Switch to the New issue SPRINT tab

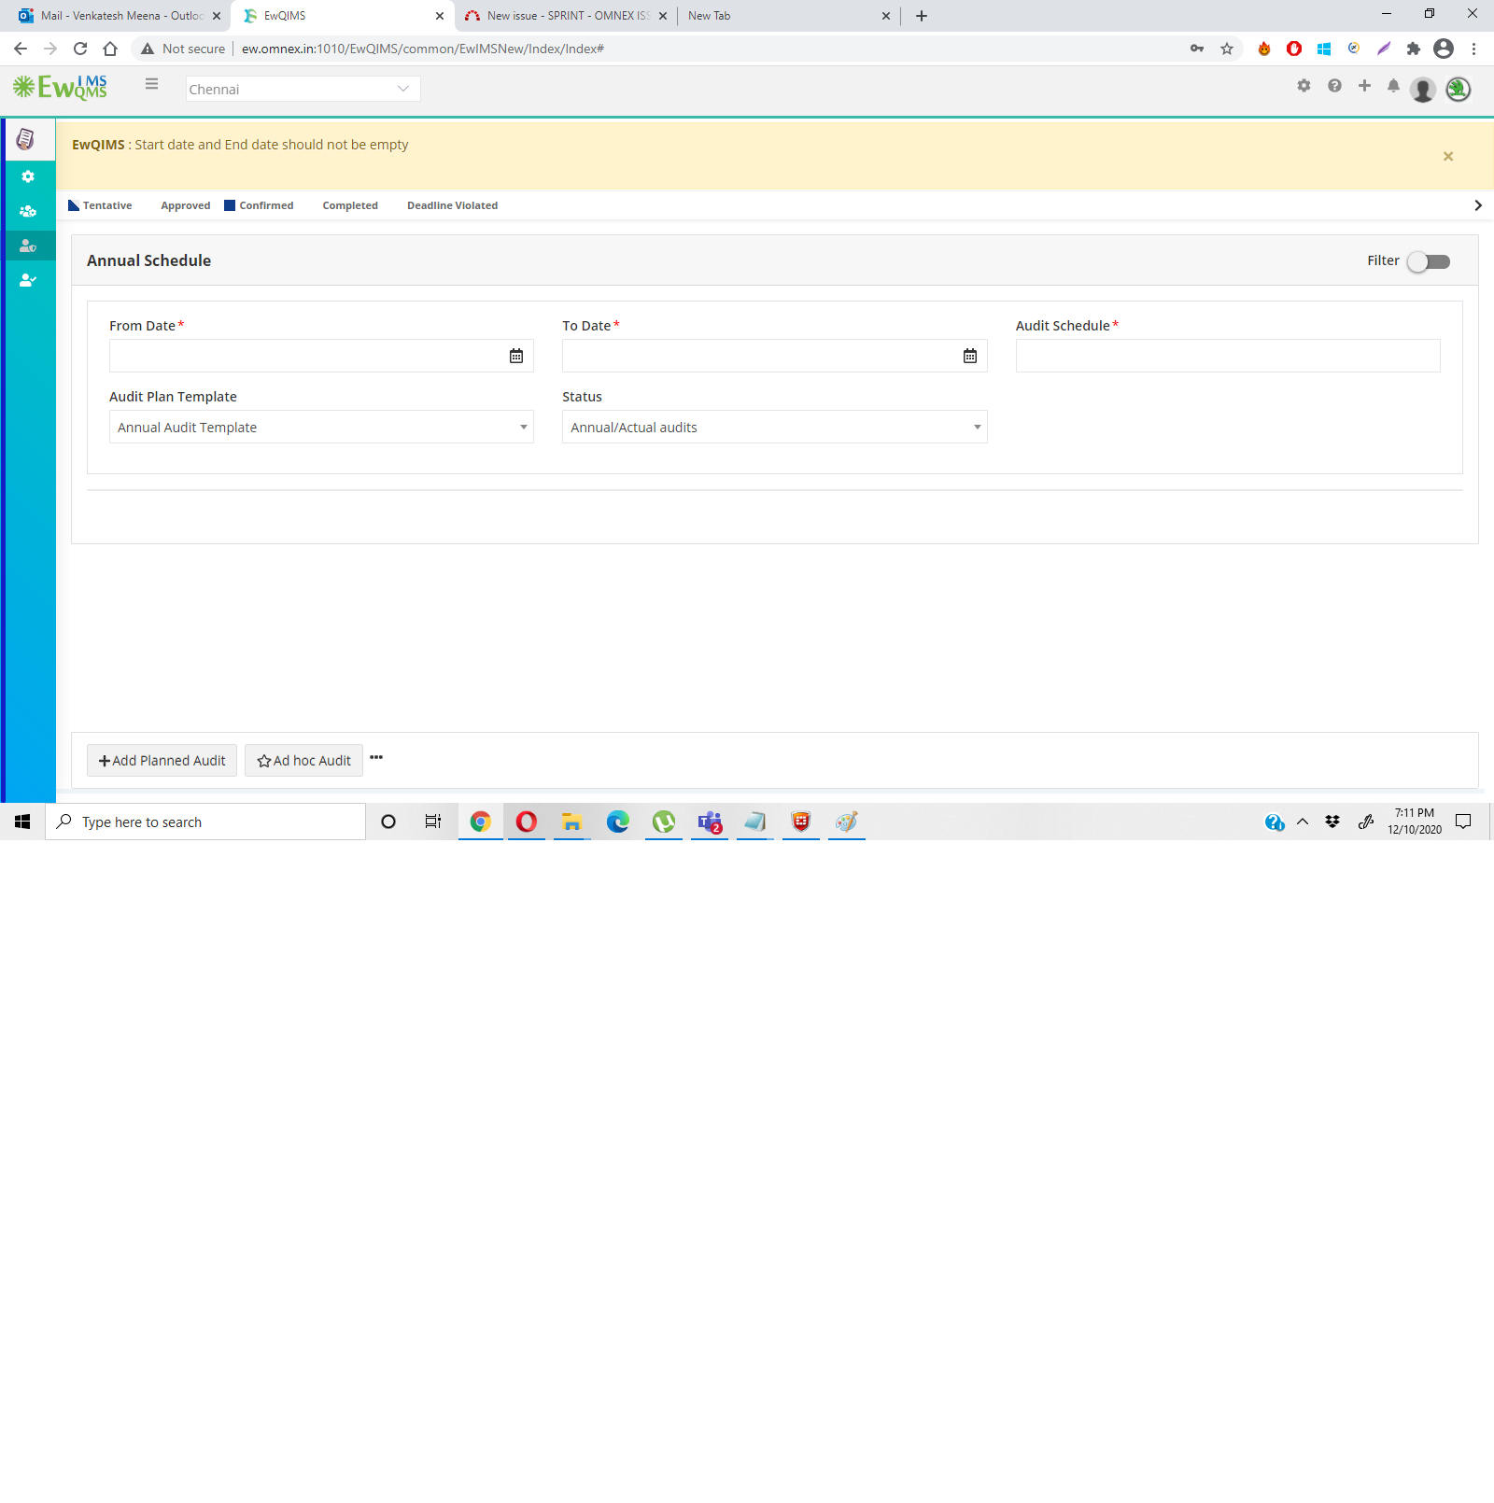[564, 16]
